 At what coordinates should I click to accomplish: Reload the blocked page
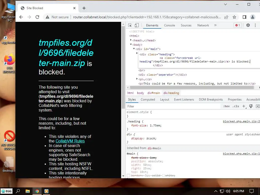tap(38, 17)
